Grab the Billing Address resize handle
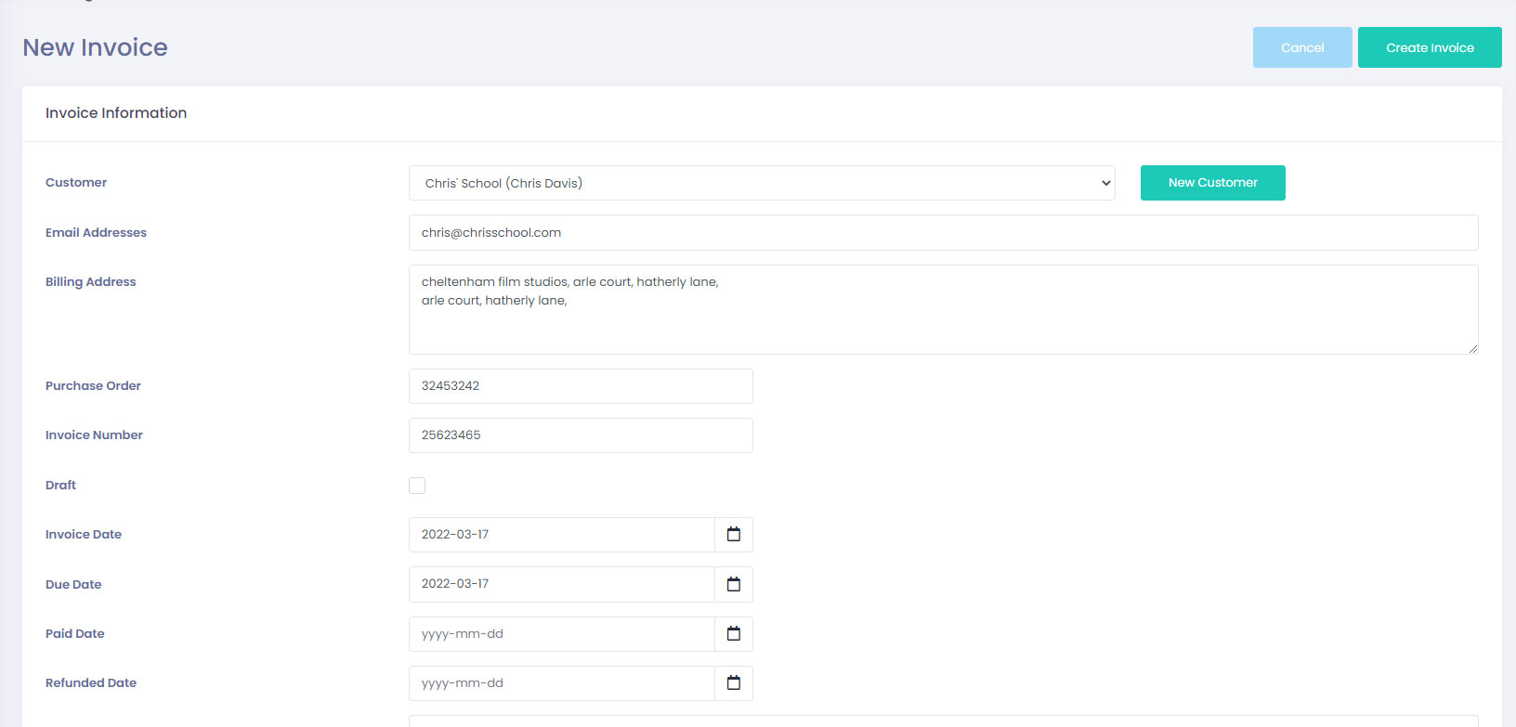The width and height of the screenshot is (1516, 727). click(1472, 349)
